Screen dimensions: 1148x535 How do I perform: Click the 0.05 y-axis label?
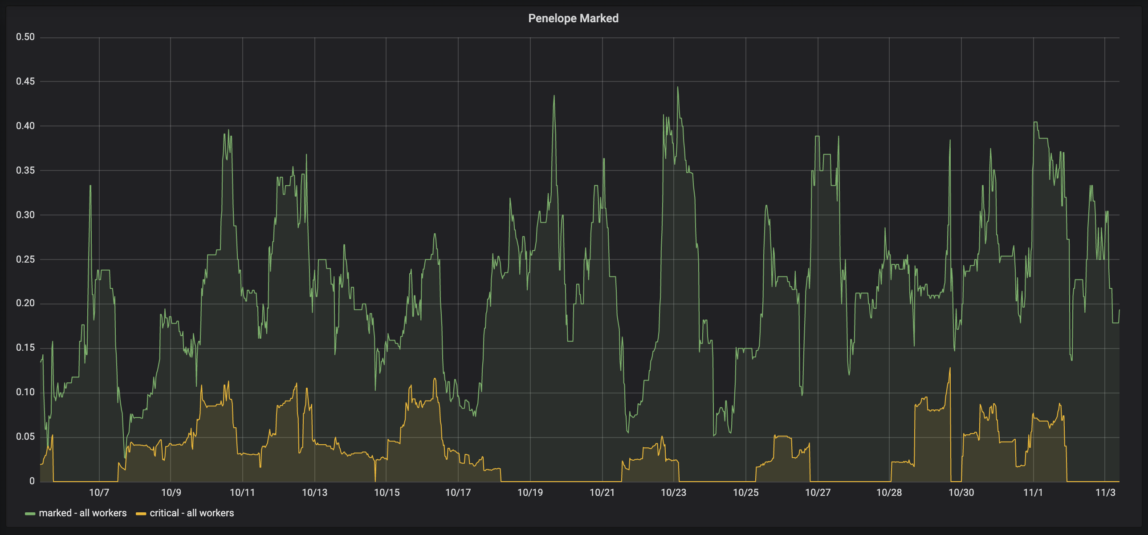point(25,437)
